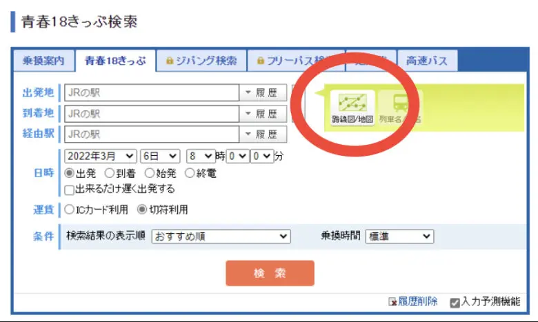Select the 始発 radio button
Screen dimensions: 538x322
[x=150, y=173]
